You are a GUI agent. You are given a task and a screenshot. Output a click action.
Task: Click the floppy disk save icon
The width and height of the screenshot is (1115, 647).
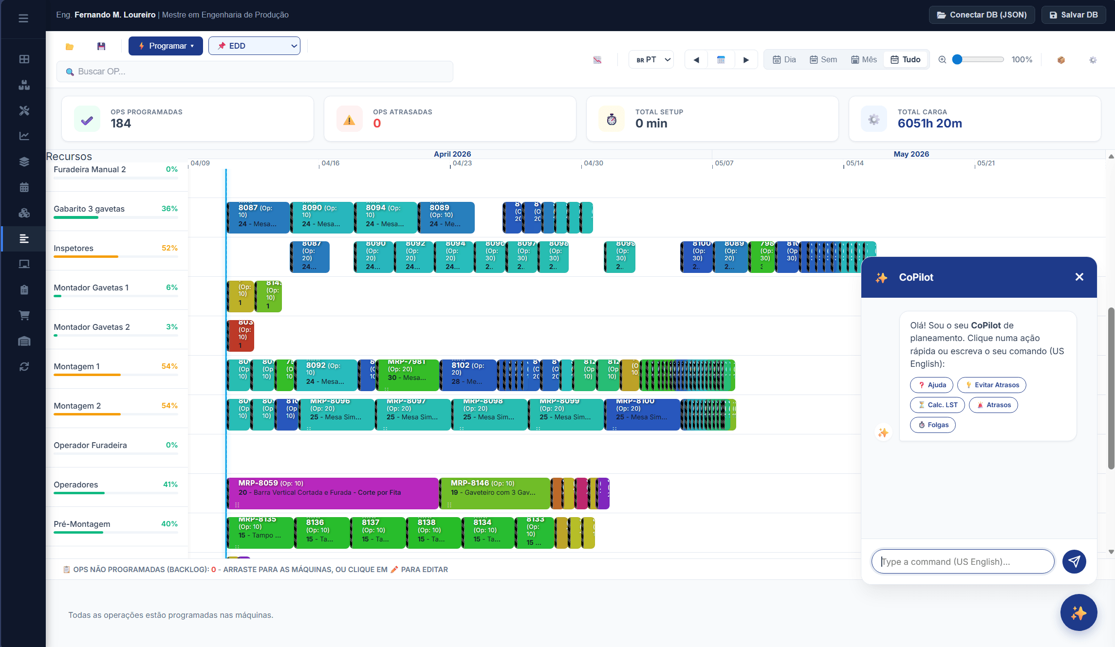coord(101,46)
